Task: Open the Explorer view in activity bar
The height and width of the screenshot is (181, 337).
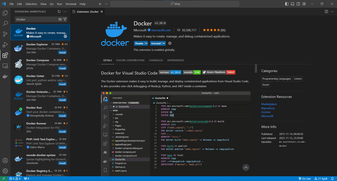Action: [x=5, y=13]
